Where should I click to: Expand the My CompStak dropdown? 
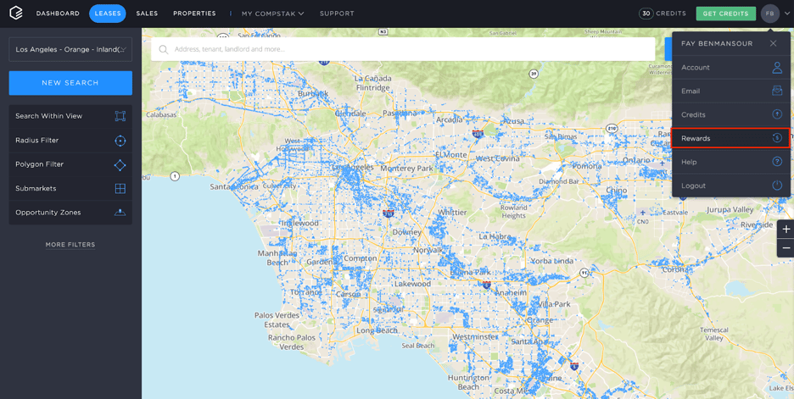click(x=272, y=14)
